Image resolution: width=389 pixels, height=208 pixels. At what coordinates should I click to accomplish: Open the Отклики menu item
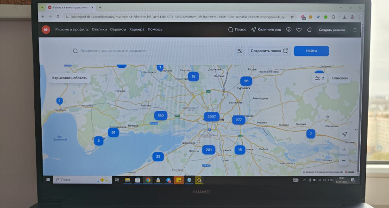[99, 30]
